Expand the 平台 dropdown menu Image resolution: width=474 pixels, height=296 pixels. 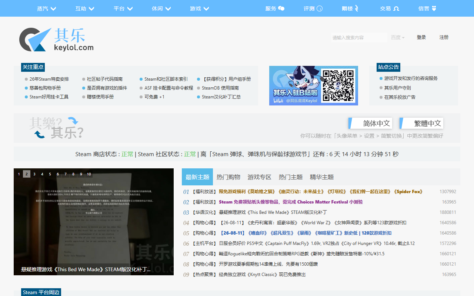123,9
